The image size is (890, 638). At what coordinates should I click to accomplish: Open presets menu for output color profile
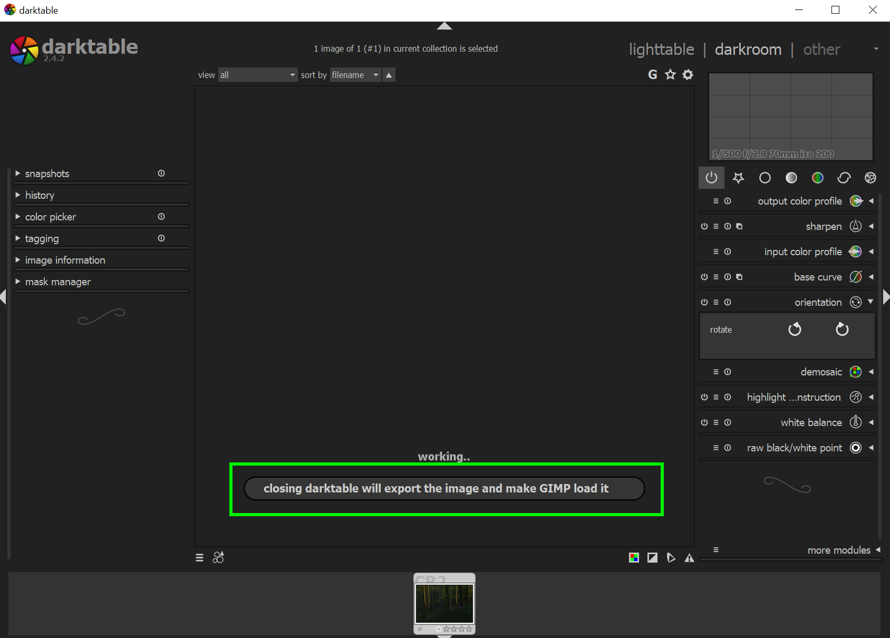pyautogui.click(x=715, y=201)
